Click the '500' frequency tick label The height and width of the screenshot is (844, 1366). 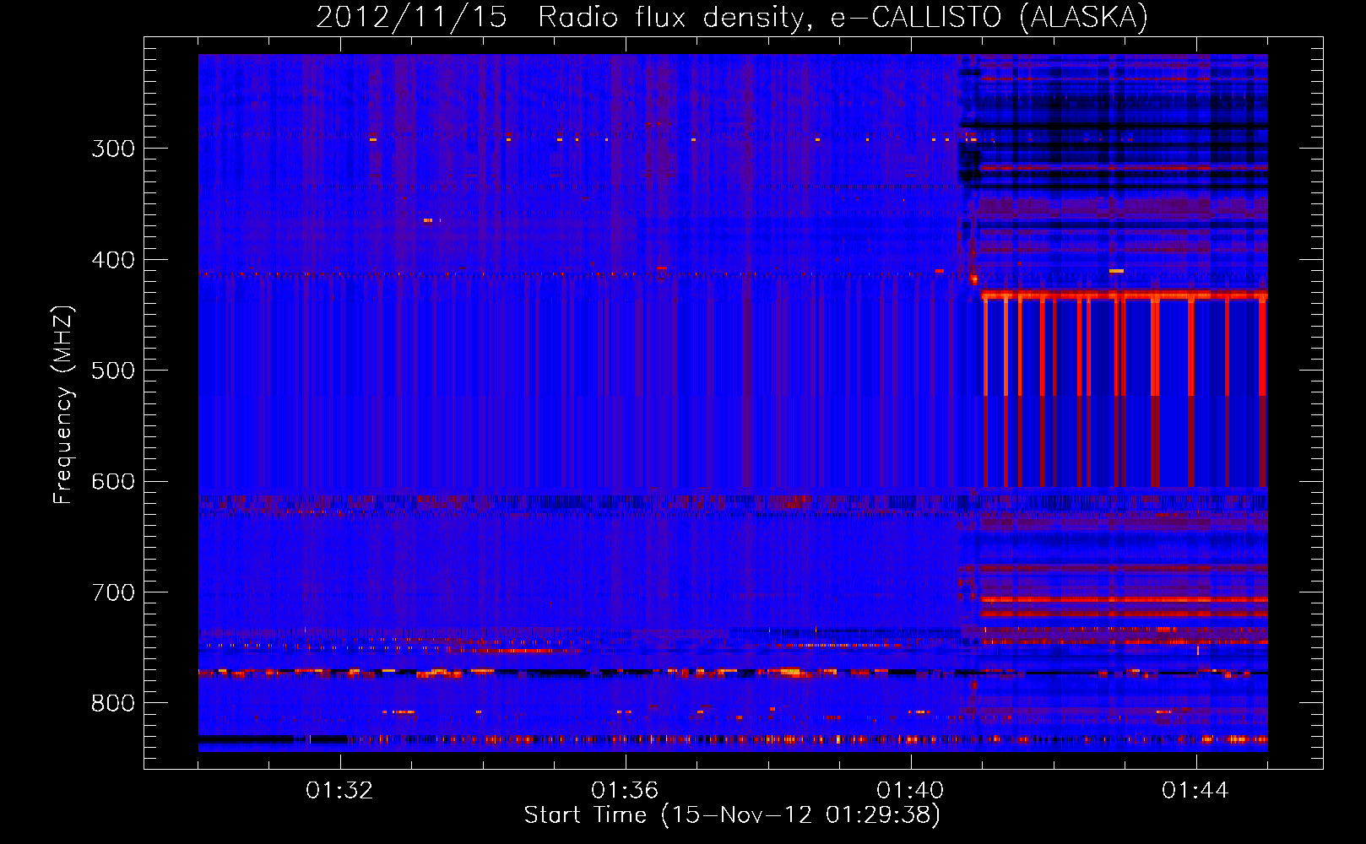(113, 371)
